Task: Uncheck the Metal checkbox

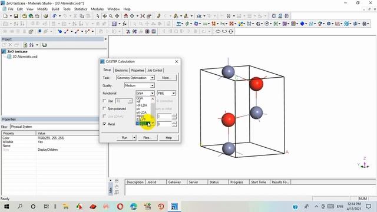Action: point(104,124)
